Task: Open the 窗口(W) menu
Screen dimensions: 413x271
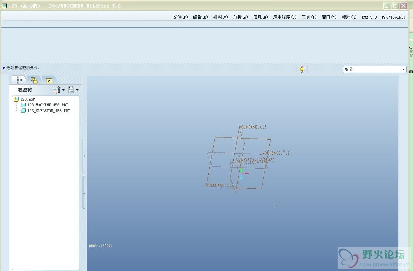Action: [x=329, y=17]
